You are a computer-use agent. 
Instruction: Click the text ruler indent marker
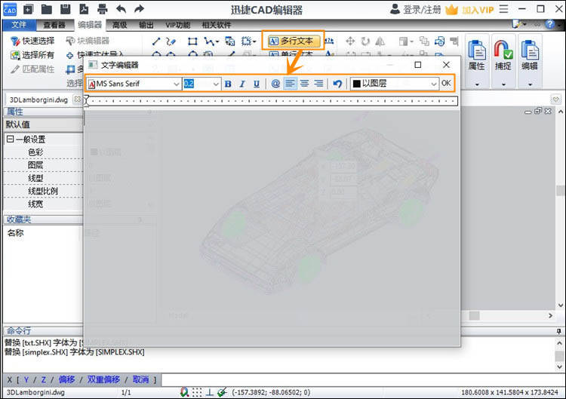click(x=87, y=100)
